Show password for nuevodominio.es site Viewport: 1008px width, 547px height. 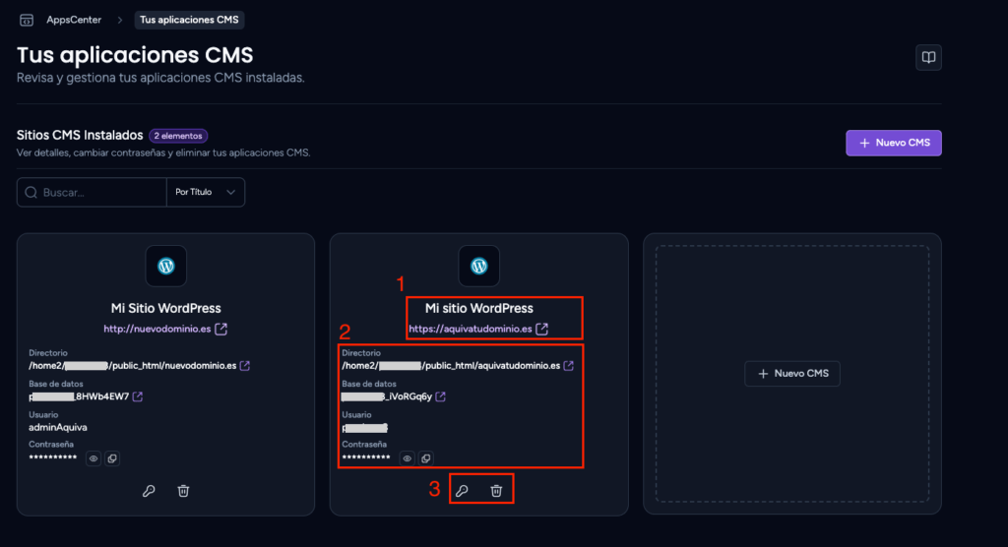click(x=94, y=458)
